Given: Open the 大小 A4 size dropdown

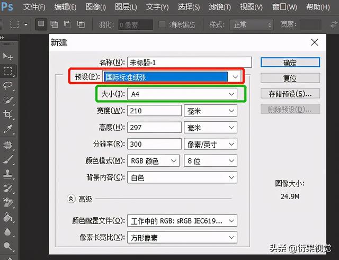Looking at the screenshot, I should [x=182, y=94].
